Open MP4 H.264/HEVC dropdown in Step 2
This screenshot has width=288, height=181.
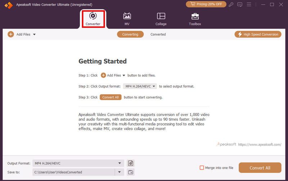coord(140,86)
